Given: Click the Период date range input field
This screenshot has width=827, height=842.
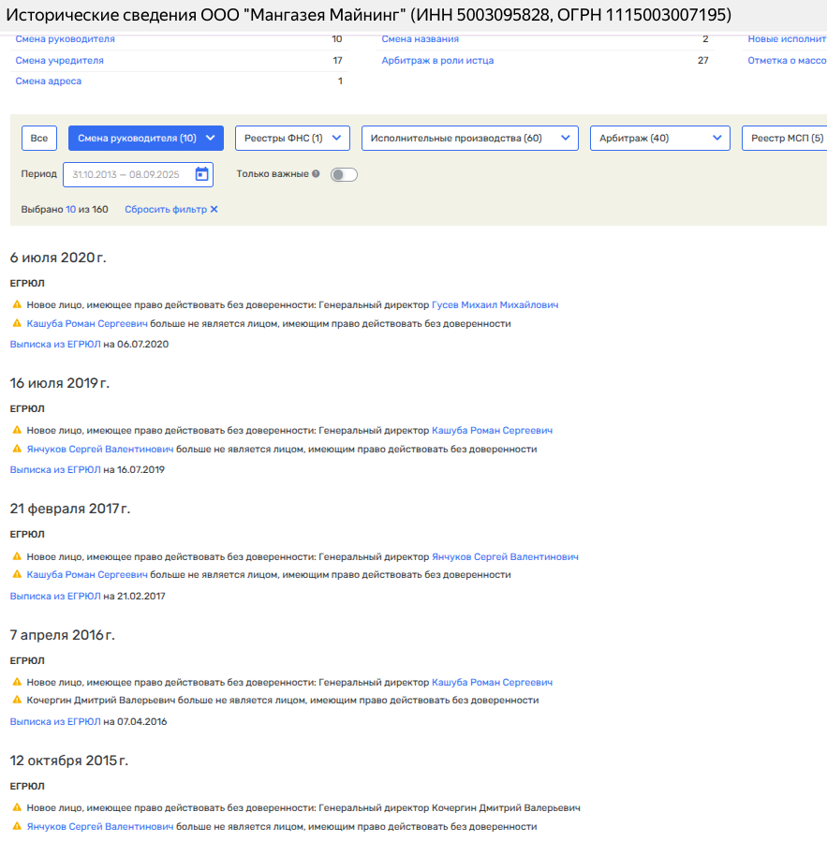Looking at the screenshot, I should point(131,174).
